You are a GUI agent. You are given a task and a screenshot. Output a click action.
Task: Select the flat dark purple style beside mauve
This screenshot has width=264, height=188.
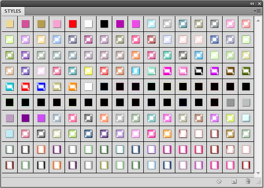click(x=26, y=118)
